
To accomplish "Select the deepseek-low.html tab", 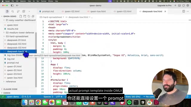I will [x=152, y=11].
